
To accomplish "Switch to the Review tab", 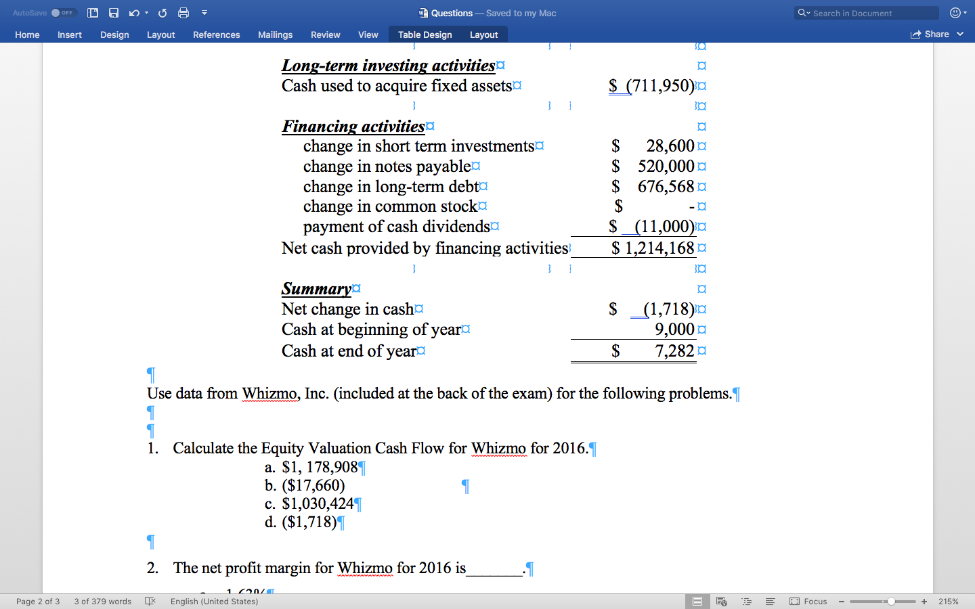I will tap(326, 35).
